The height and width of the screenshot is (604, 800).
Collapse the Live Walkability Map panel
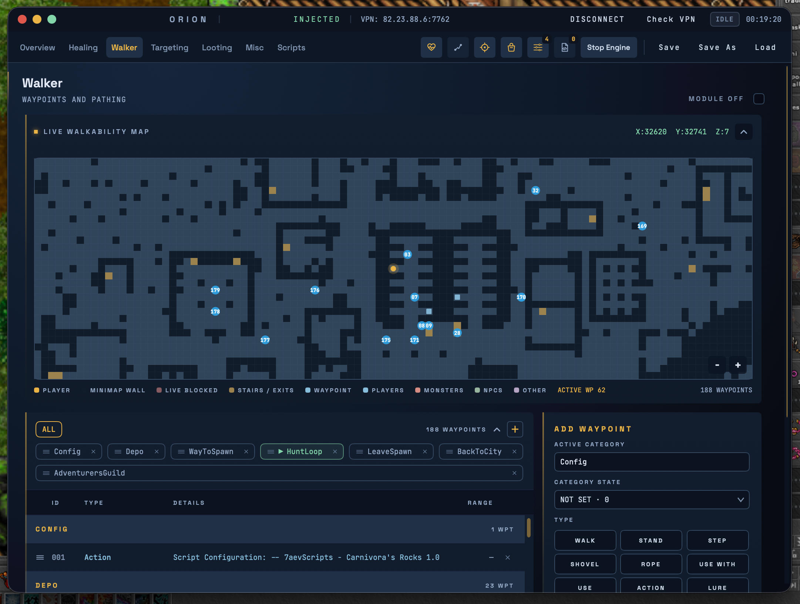pos(744,132)
